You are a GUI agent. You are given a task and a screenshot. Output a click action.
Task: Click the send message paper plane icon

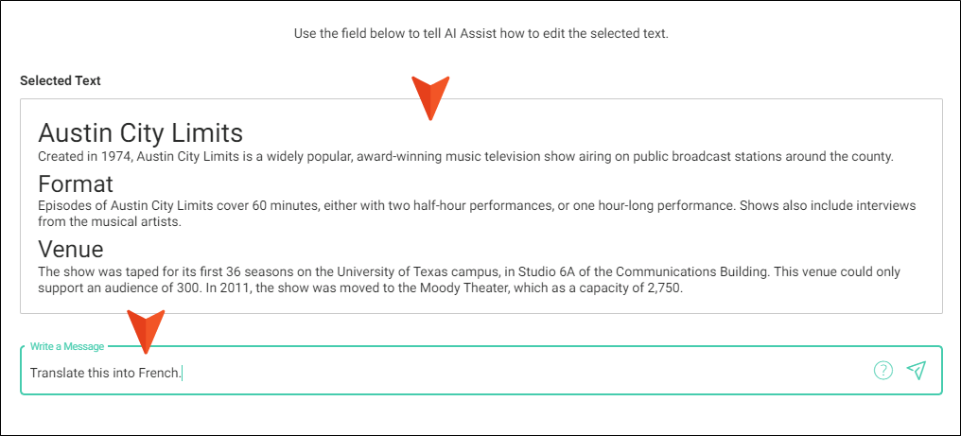(917, 371)
